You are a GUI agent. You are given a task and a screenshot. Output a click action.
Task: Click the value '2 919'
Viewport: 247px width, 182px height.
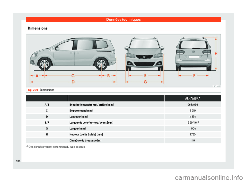click(x=193, y=111)
